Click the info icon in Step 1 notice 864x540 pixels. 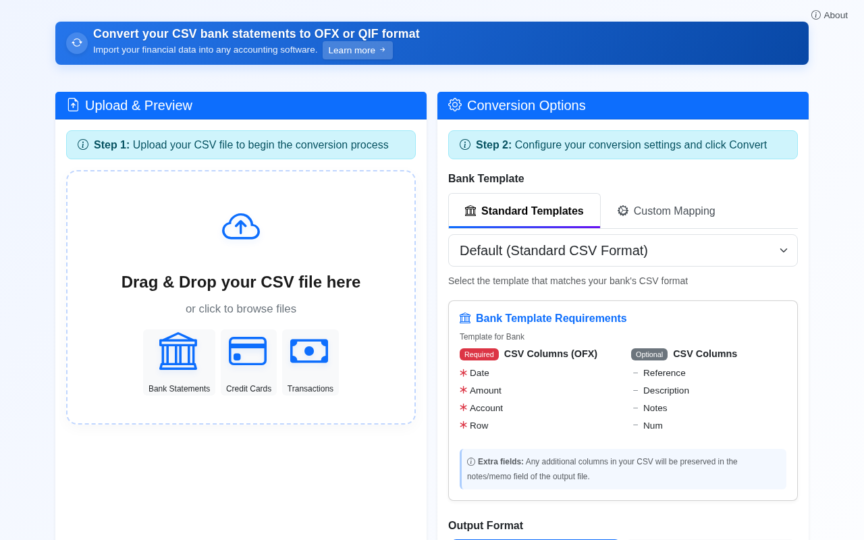83,144
